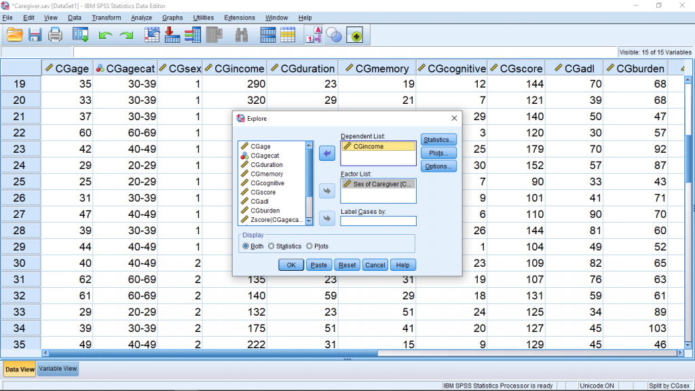Undo the last action
The image size is (695, 391).
(x=105, y=35)
